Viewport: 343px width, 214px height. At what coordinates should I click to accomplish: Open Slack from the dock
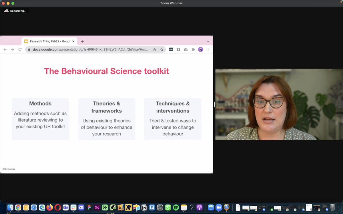[x=73, y=207]
